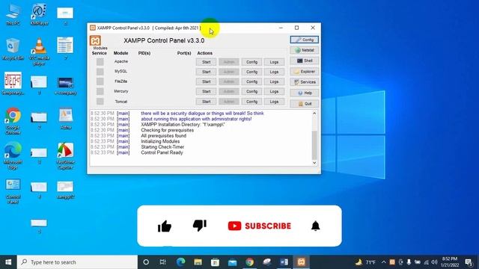
Task: Start the Mercury module
Action: click(207, 91)
